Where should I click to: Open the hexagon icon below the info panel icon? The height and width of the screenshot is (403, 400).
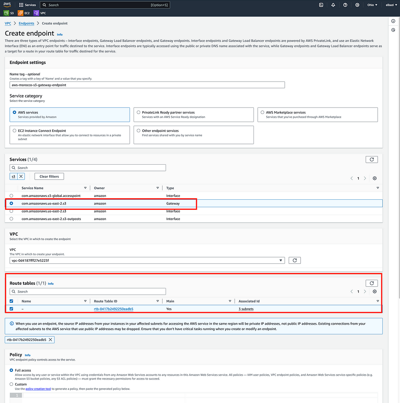[x=393, y=30]
